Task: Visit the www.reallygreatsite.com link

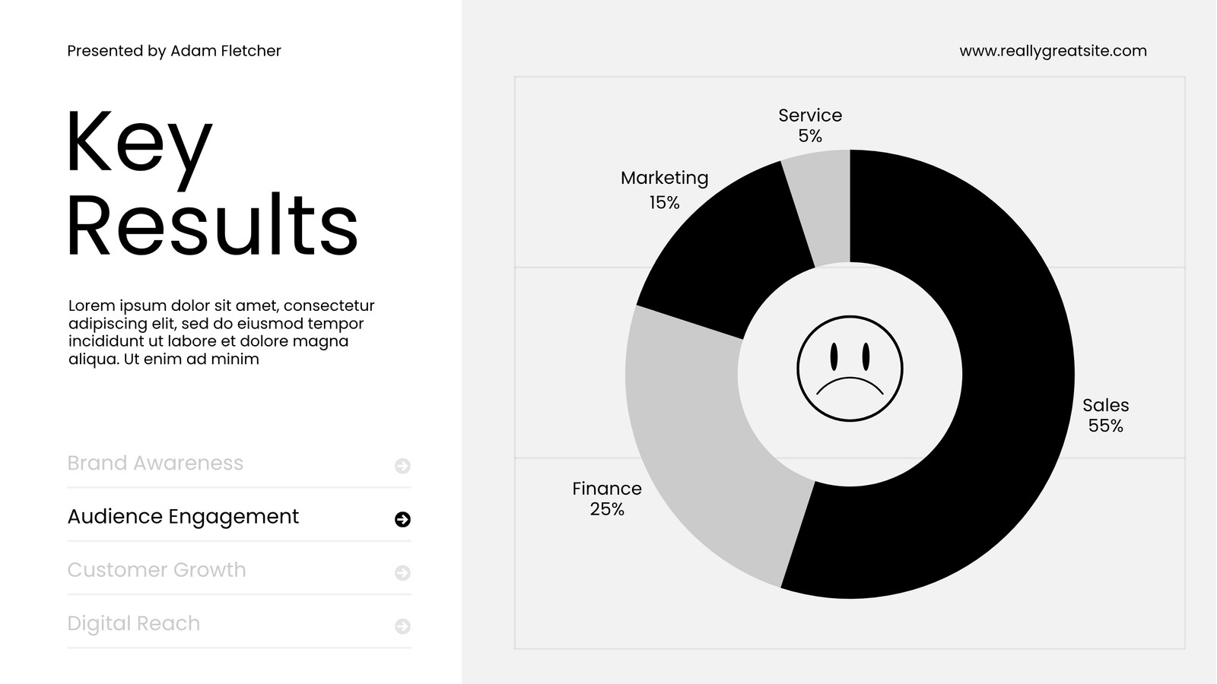Action: point(1053,51)
